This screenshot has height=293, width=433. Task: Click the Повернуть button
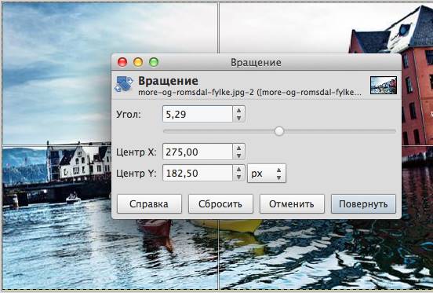[363, 204]
